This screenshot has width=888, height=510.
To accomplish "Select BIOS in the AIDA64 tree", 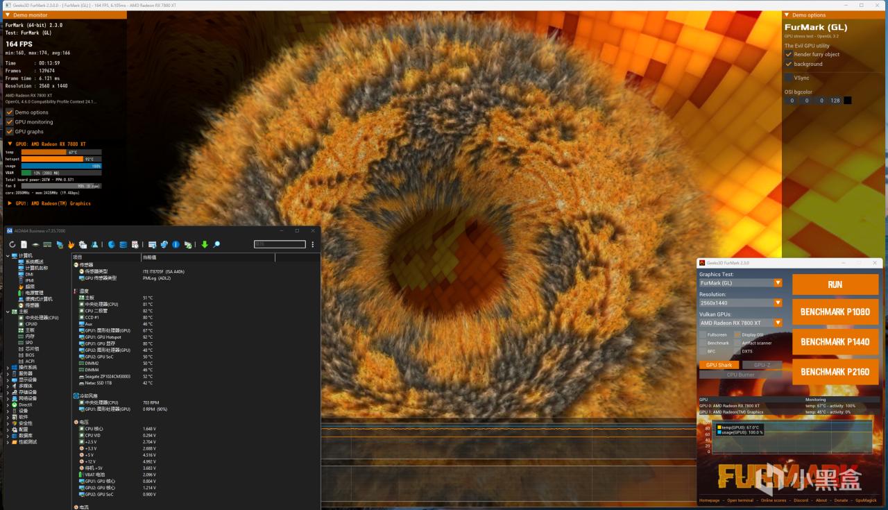I will (x=29, y=355).
